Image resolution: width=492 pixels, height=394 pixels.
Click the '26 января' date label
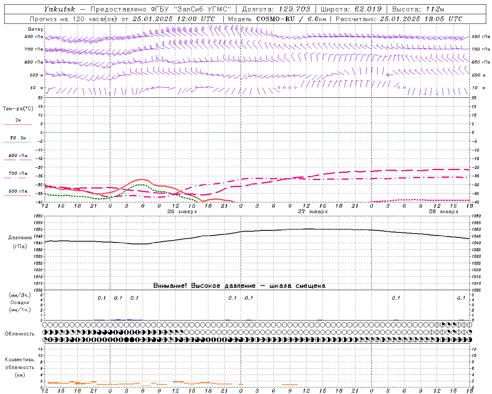182,212
